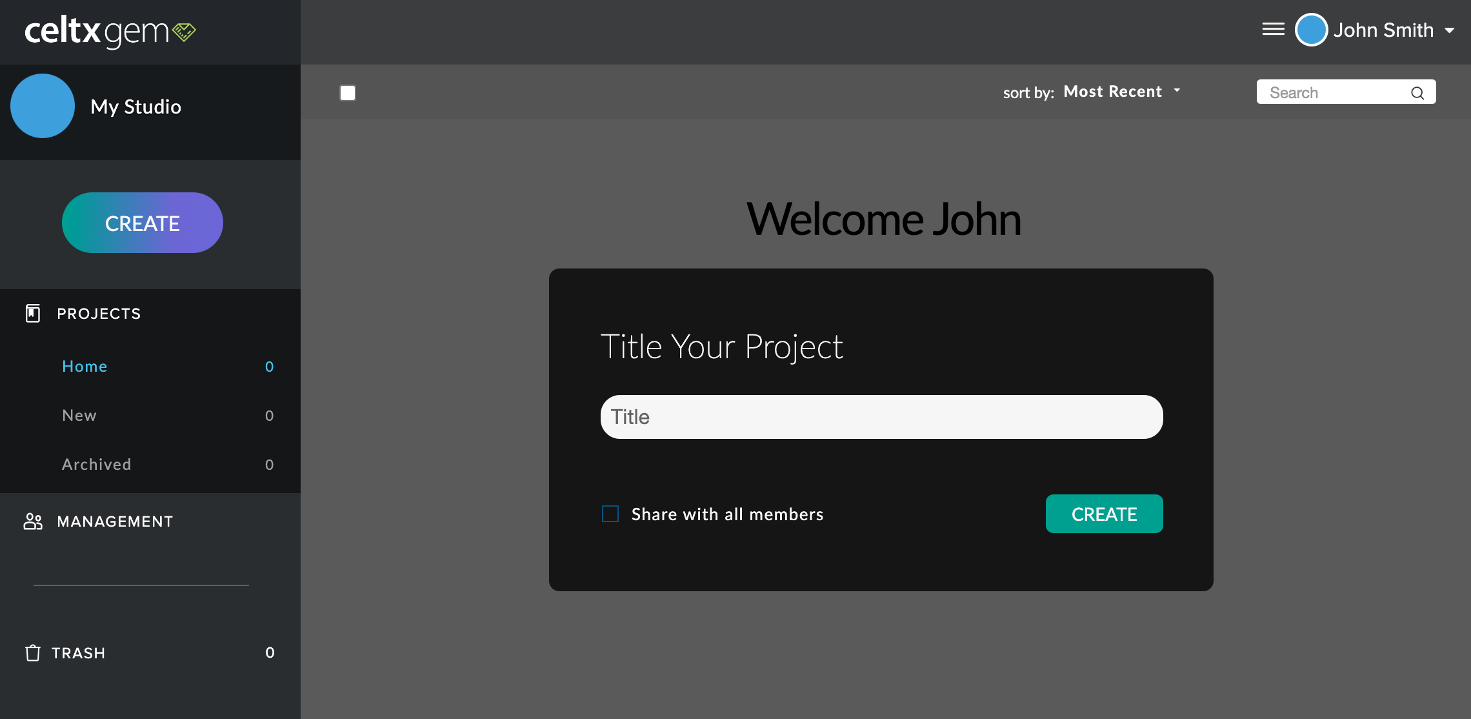Click the Trash count value 0

coord(270,653)
